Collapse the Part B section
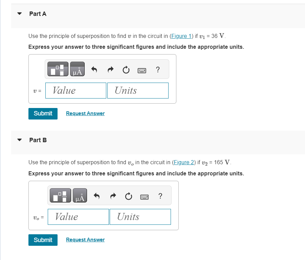Viewport: 305px width, 260px height. pos(19,140)
